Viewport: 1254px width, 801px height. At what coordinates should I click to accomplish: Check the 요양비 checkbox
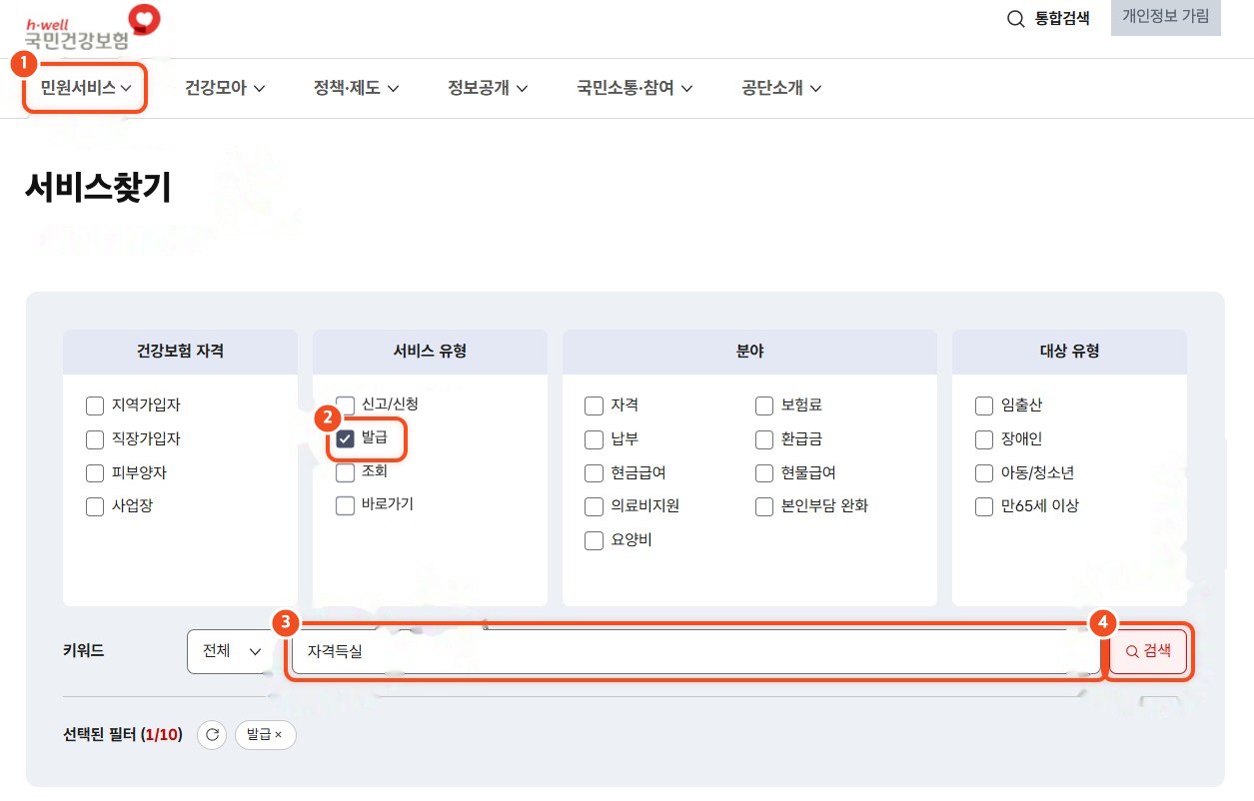pos(594,540)
